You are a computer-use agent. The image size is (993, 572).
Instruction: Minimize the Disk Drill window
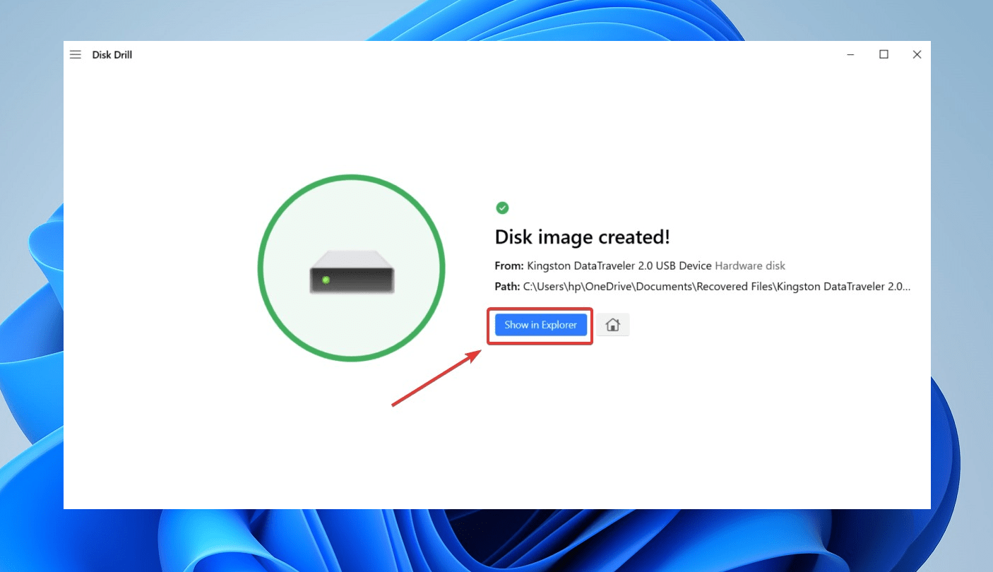tap(851, 54)
